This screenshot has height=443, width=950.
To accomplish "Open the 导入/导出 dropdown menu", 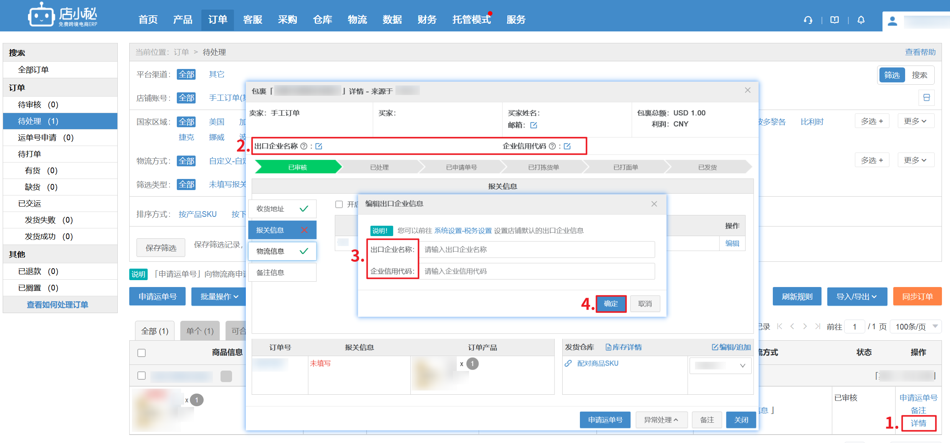I will pos(856,297).
